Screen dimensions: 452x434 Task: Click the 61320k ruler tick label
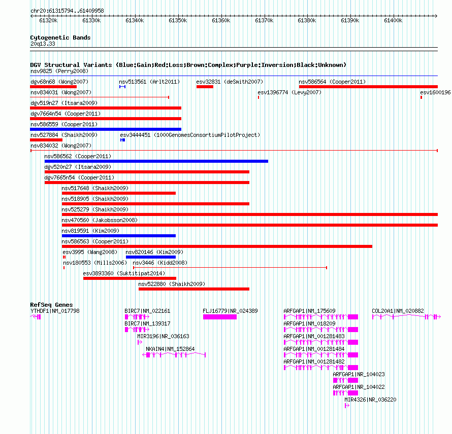tap(48, 20)
